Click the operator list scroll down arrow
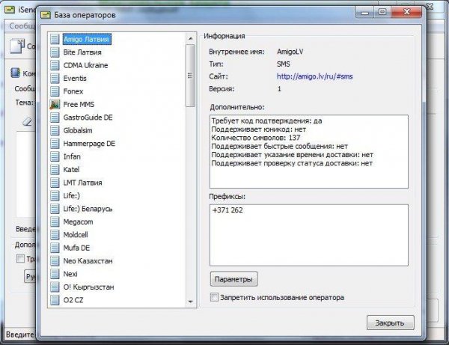 [190, 302]
